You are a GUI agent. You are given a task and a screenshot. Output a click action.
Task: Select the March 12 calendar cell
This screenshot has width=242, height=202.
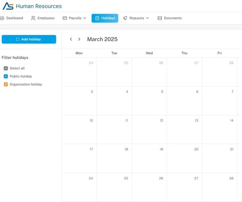pos(149,129)
